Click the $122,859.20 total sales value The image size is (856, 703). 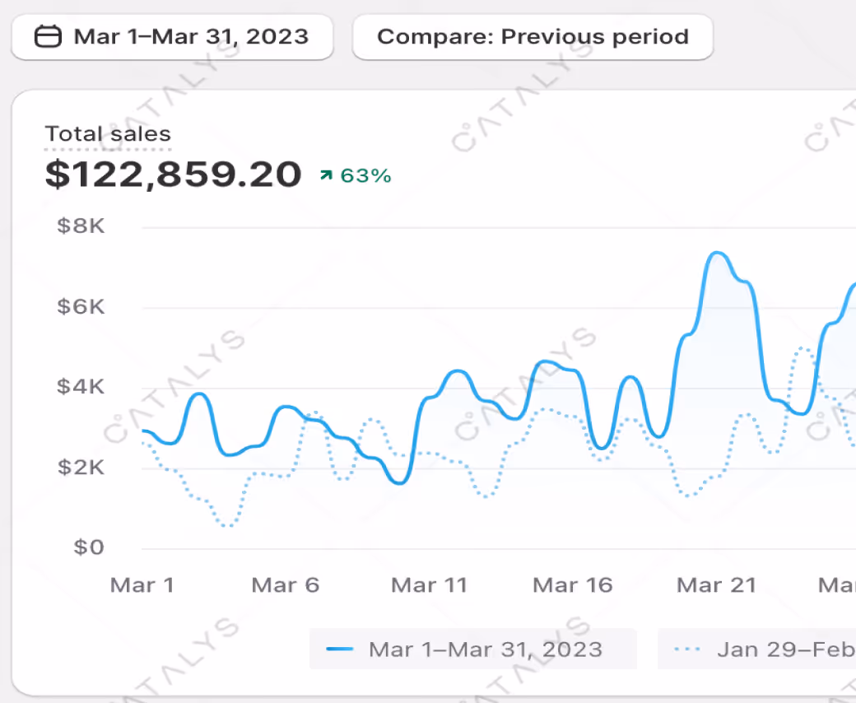[x=173, y=175]
